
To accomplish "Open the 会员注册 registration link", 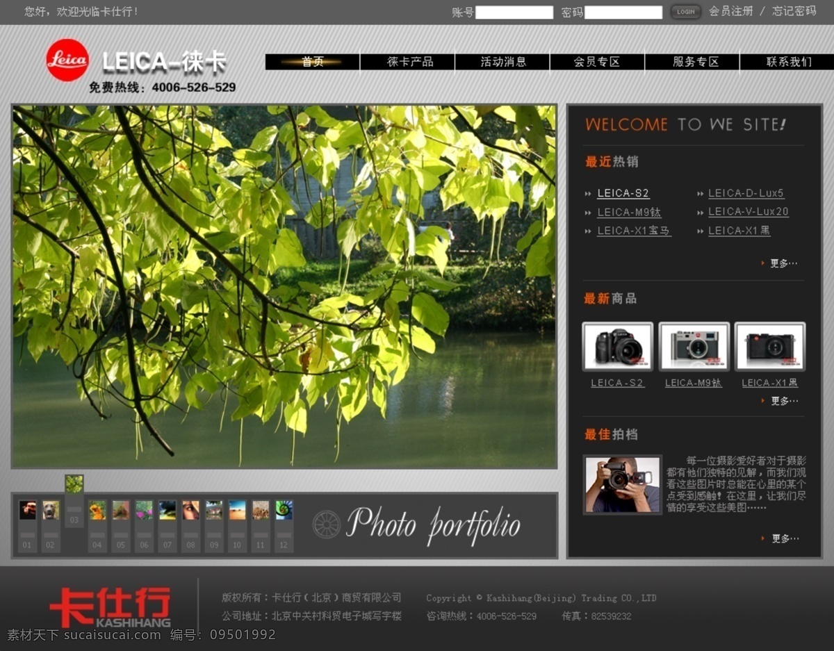I will tap(730, 11).
